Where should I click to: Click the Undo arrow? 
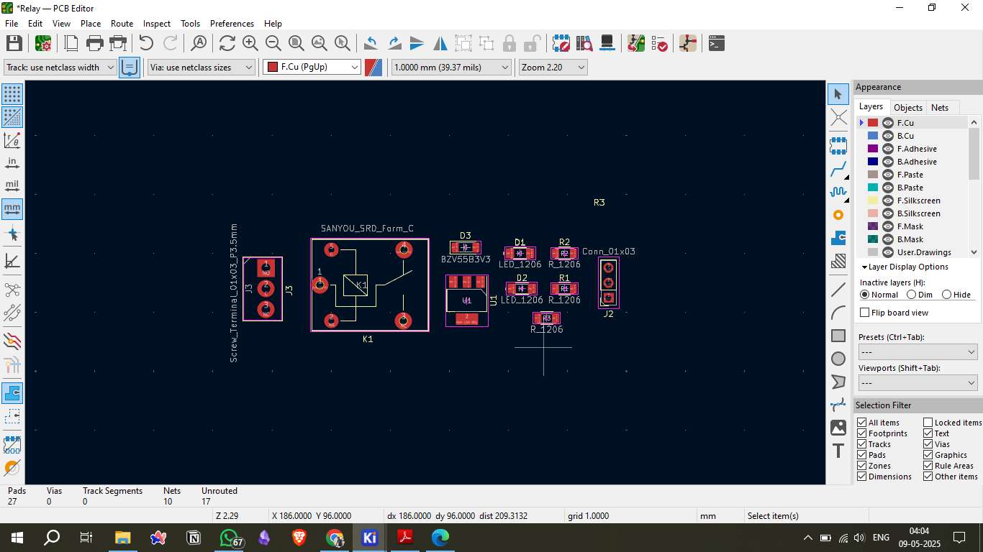pyautogui.click(x=147, y=43)
